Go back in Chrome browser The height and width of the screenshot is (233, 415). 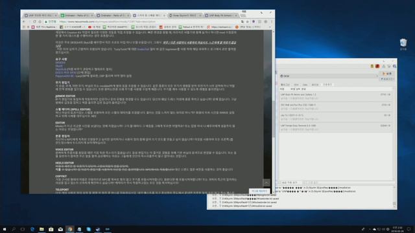pos(24,21)
